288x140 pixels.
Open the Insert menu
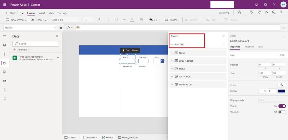(x=42, y=13)
